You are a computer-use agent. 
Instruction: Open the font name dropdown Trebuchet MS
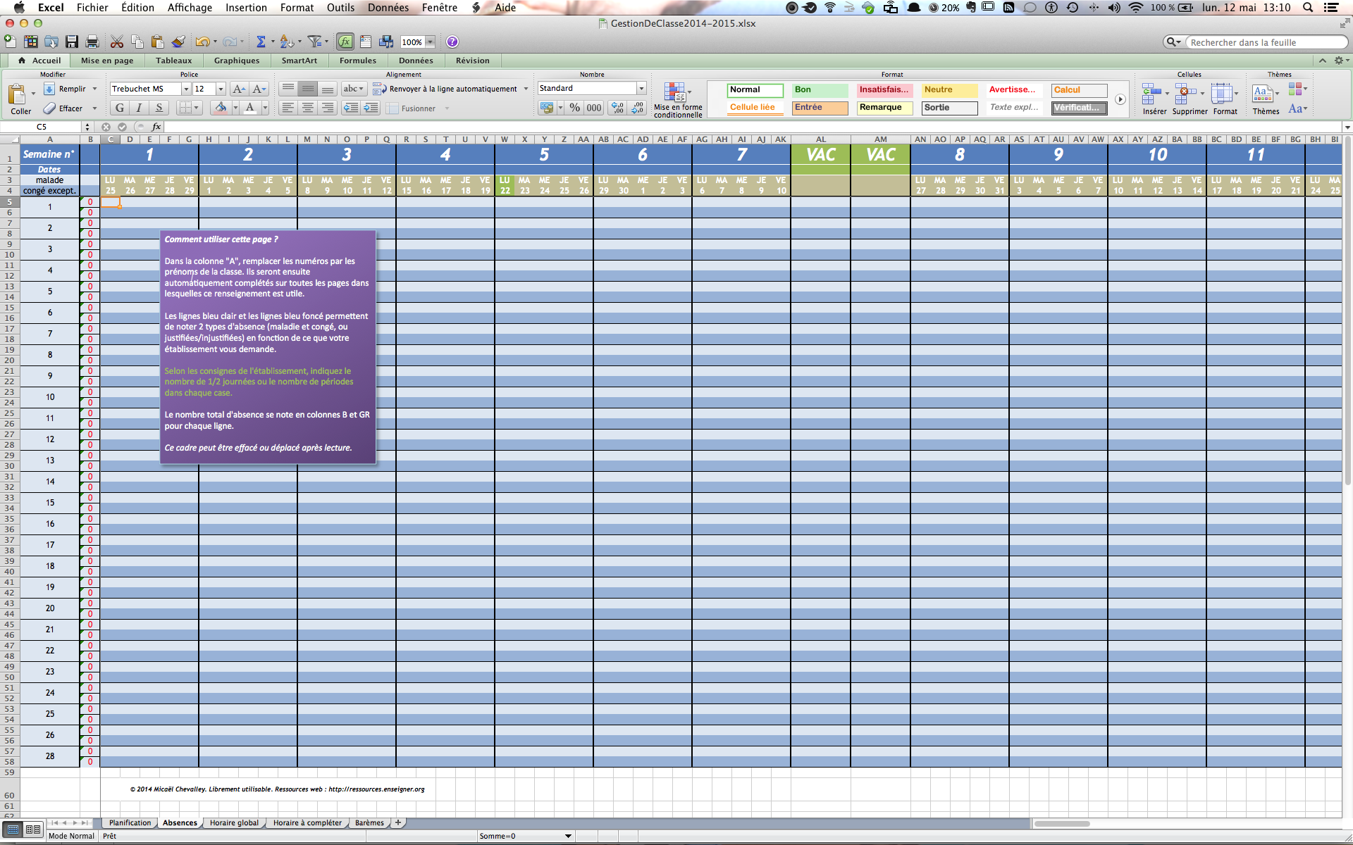(186, 89)
